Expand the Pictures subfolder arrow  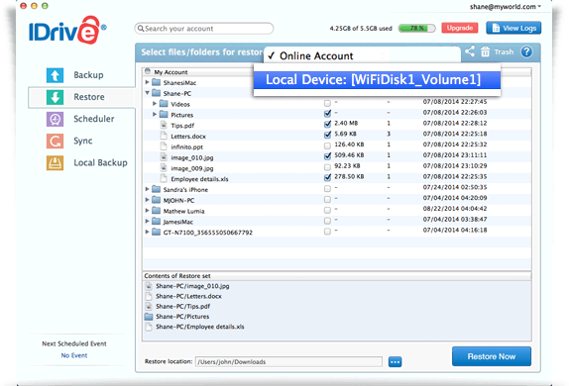155,114
